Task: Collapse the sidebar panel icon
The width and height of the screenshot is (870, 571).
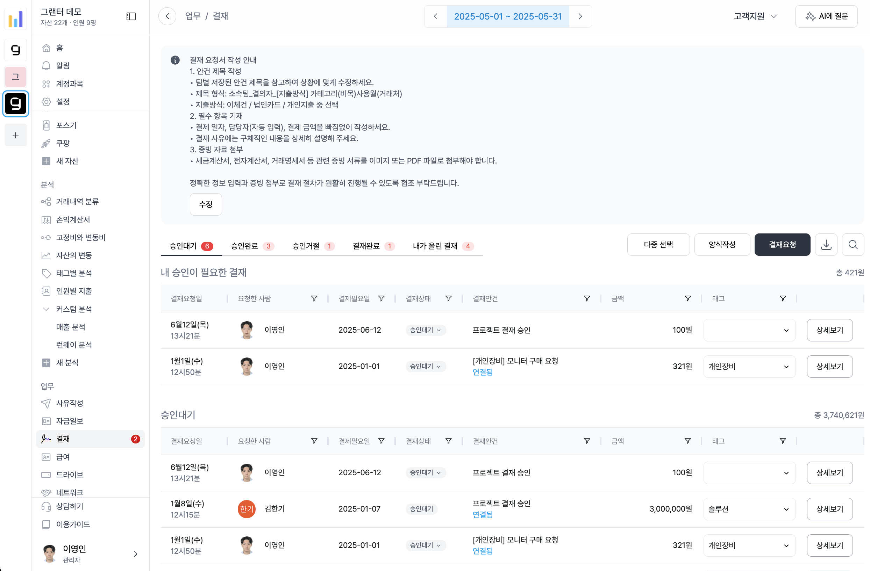Action: pos(131,16)
